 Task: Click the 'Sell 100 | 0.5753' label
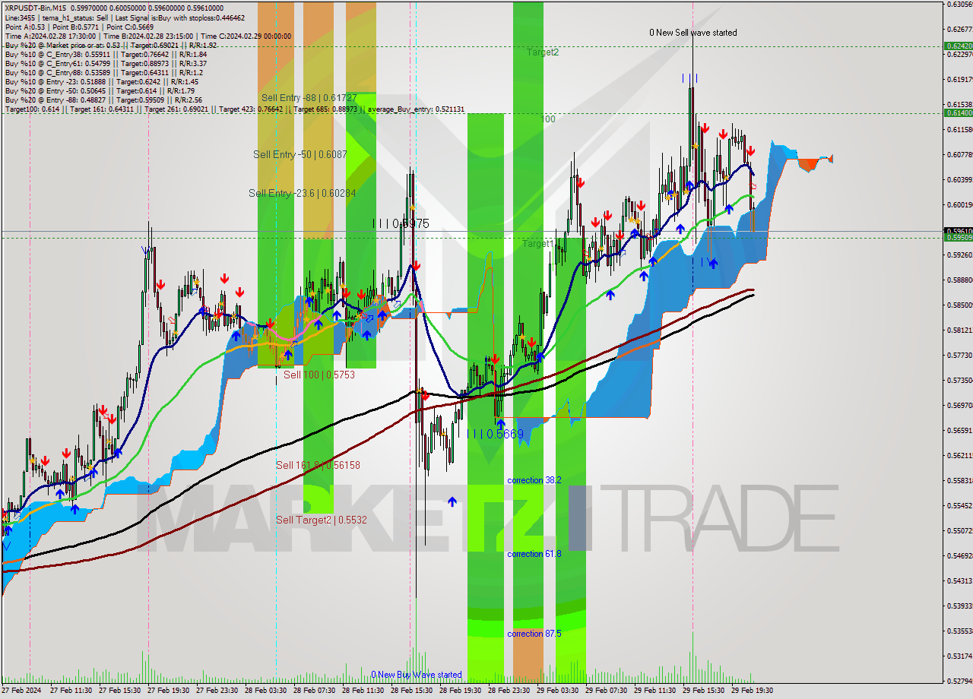point(319,375)
